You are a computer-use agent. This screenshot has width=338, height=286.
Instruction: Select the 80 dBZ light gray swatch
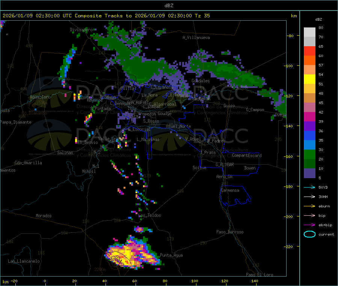tap(309, 32)
